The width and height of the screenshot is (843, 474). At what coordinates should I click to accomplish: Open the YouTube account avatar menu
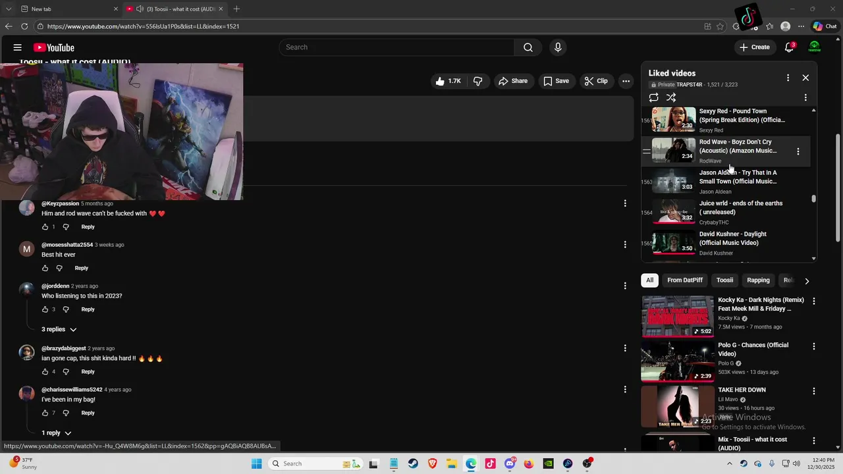[815, 47]
